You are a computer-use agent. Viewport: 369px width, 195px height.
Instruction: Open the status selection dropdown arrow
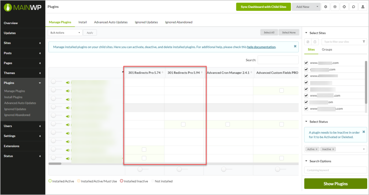pos(364,149)
